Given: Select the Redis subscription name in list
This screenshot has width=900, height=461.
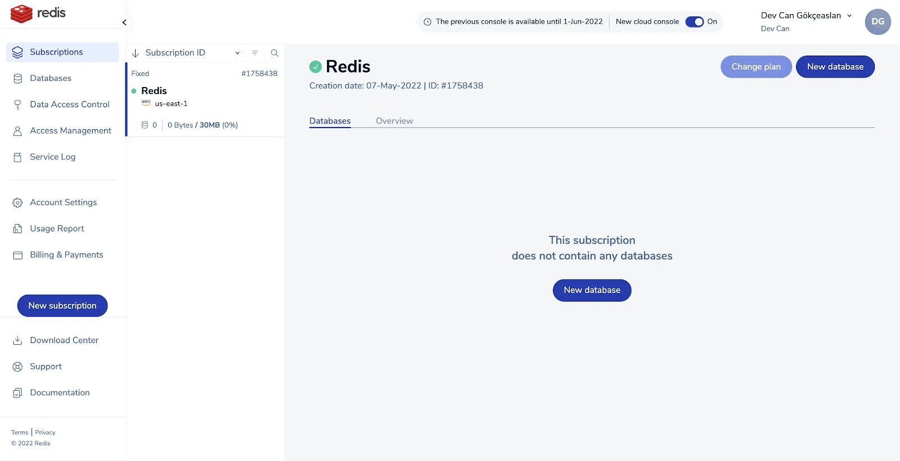Looking at the screenshot, I should click(x=154, y=91).
